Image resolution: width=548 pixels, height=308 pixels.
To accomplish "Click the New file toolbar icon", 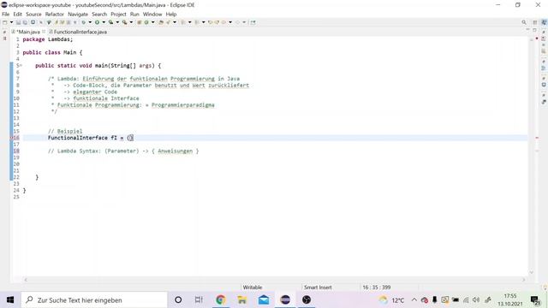I will pos(5,22).
